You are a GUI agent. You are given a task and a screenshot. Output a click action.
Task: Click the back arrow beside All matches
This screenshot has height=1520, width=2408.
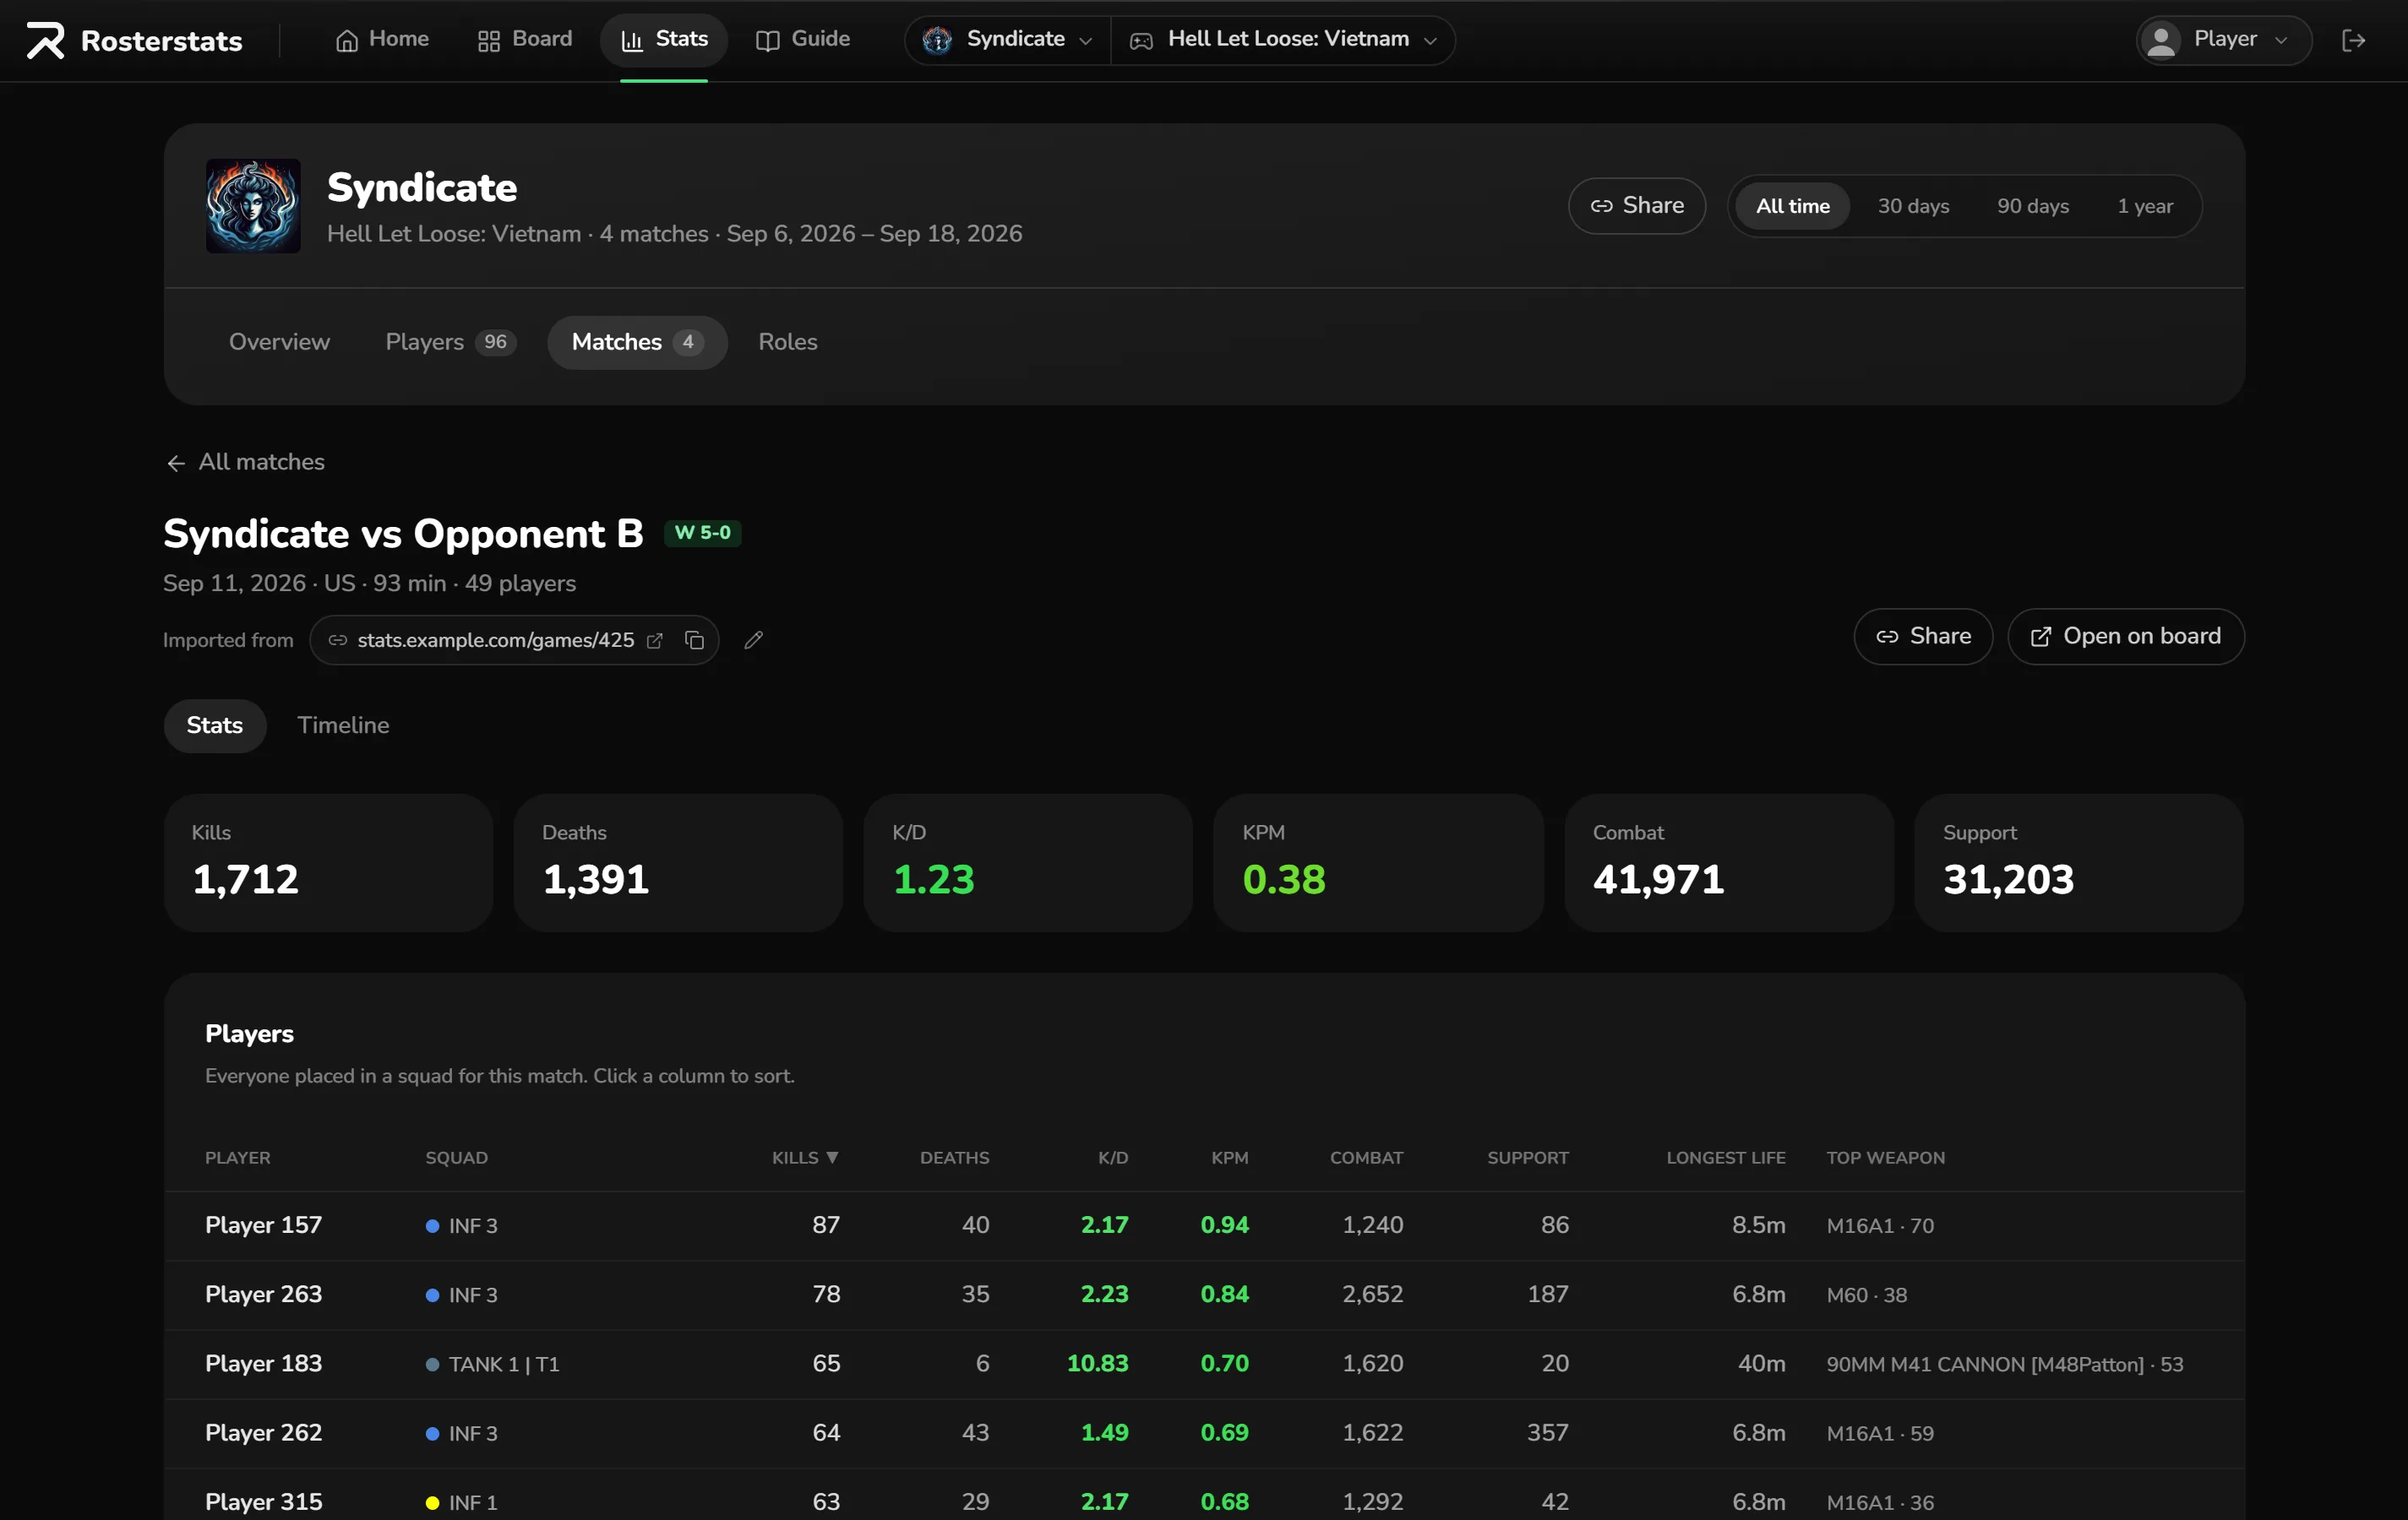tap(176, 463)
